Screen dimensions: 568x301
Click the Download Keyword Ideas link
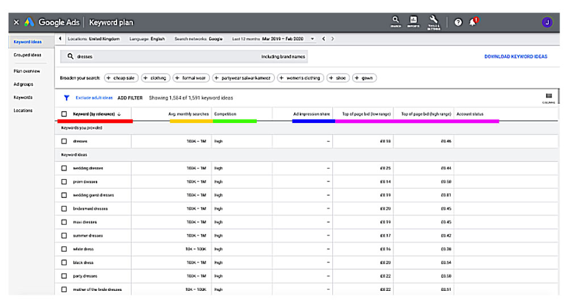click(x=515, y=57)
